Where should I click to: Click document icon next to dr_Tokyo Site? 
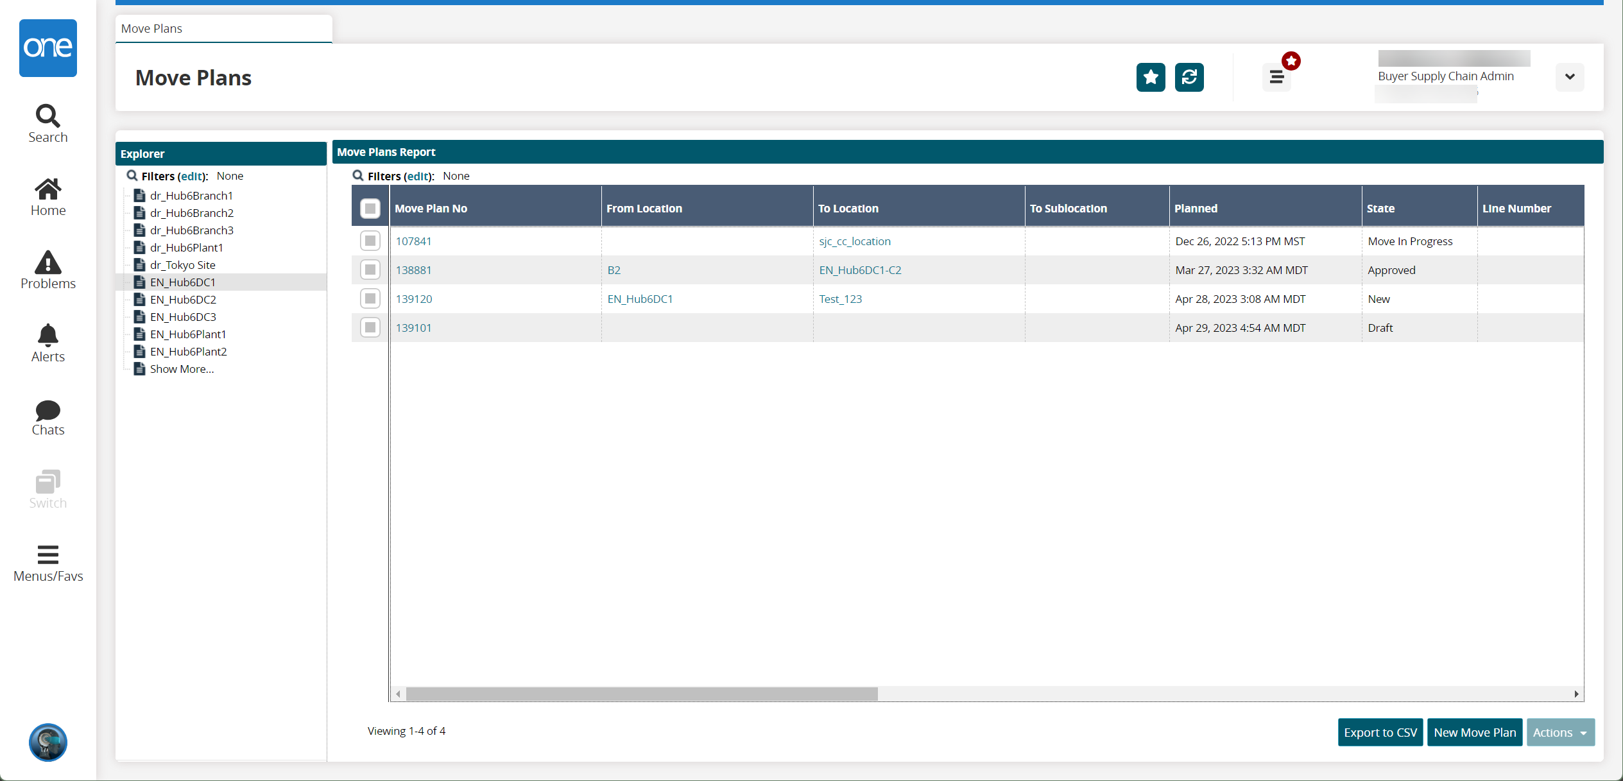coord(139,264)
